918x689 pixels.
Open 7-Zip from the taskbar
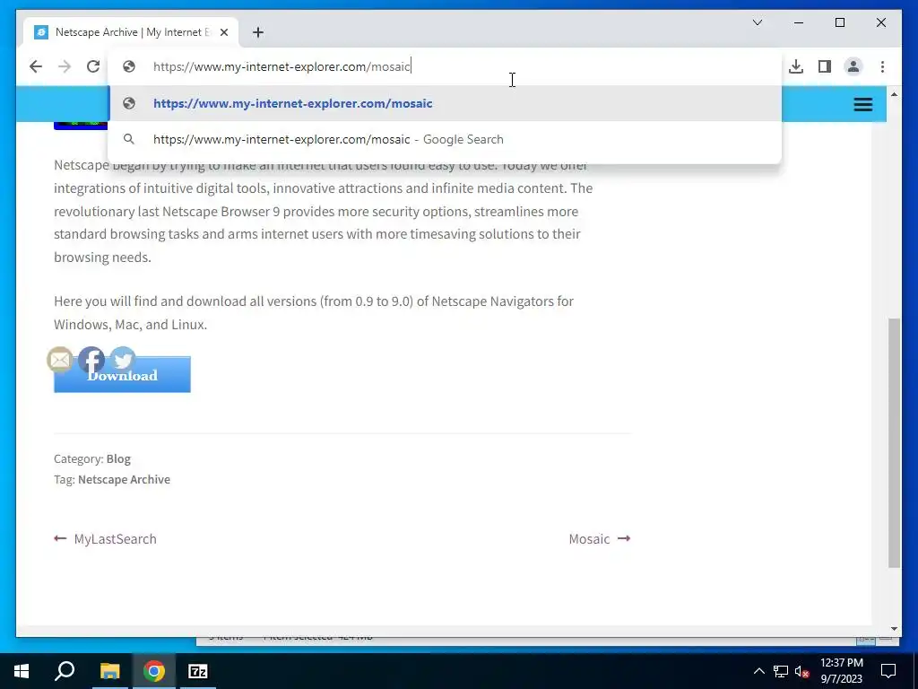[198, 671]
